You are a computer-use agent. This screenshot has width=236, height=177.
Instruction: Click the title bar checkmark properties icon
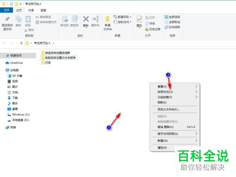11,4
